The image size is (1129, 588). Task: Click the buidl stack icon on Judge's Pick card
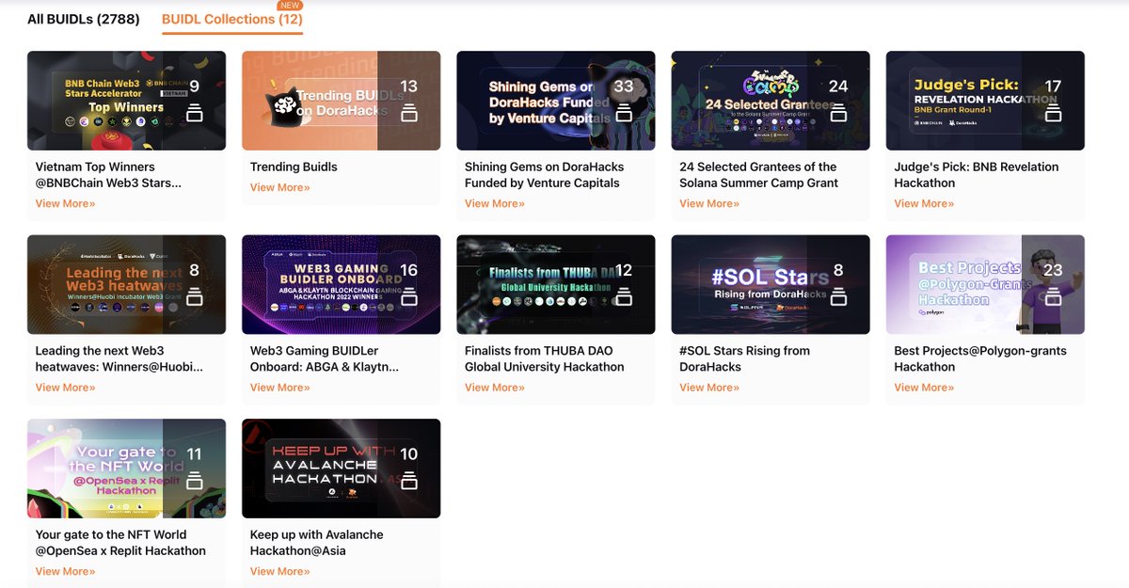(1052, 112)
